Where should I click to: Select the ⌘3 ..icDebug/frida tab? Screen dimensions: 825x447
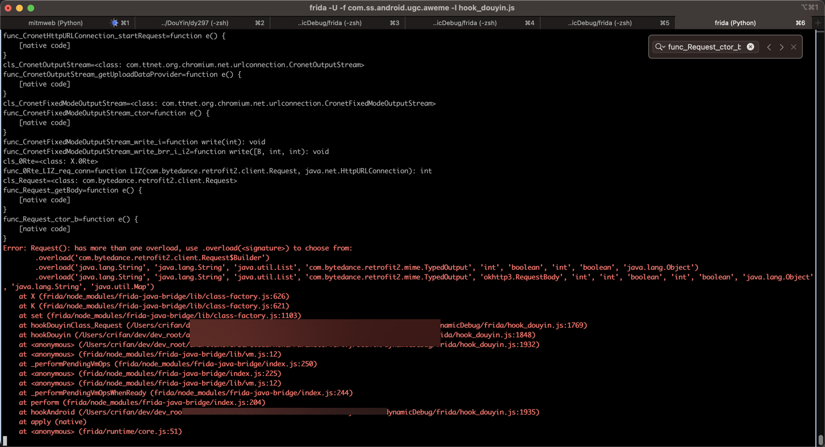330,23
